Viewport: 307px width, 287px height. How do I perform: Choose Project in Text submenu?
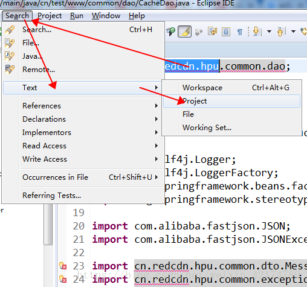click(231, 101)
